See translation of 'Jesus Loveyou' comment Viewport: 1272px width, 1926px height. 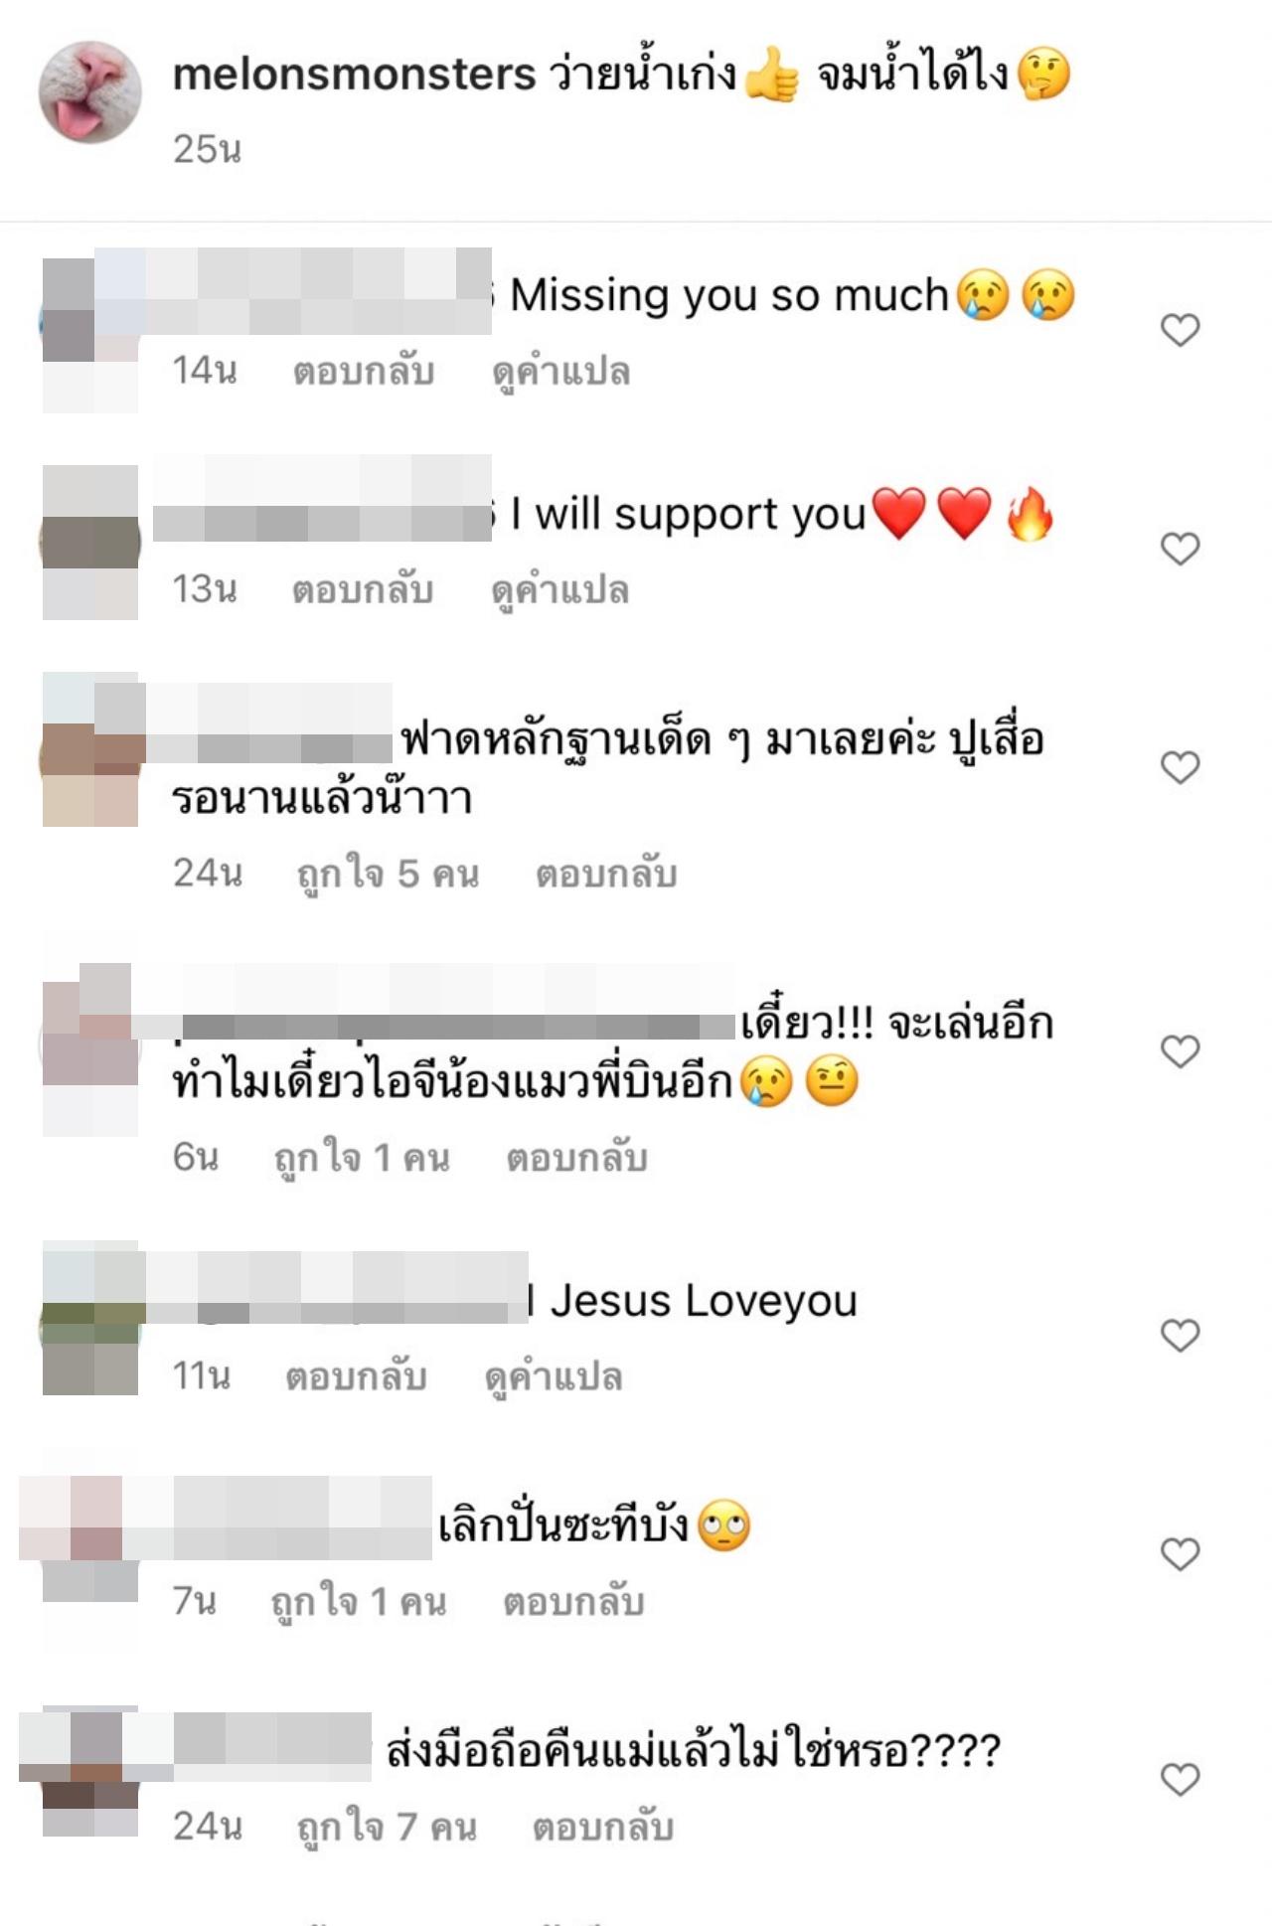click(554, 1377)
